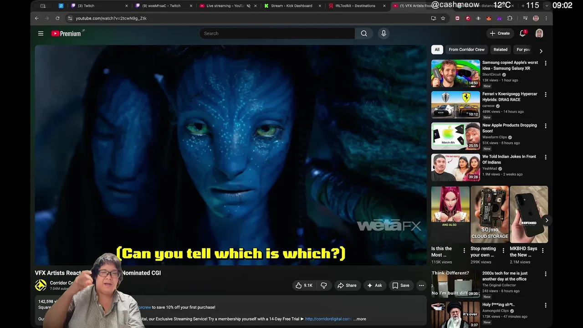This screenshot has width=583, height=328.
Task: Open the YouTube hamburger guide menu
Action: coord(41,33)
